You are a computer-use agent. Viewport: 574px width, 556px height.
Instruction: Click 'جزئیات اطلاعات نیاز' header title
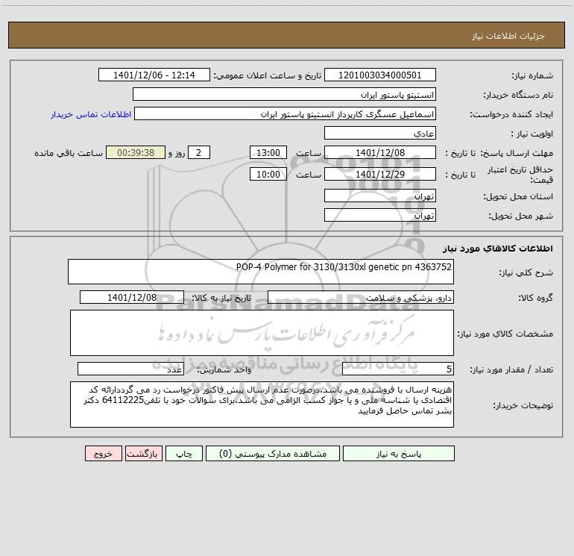508,36
